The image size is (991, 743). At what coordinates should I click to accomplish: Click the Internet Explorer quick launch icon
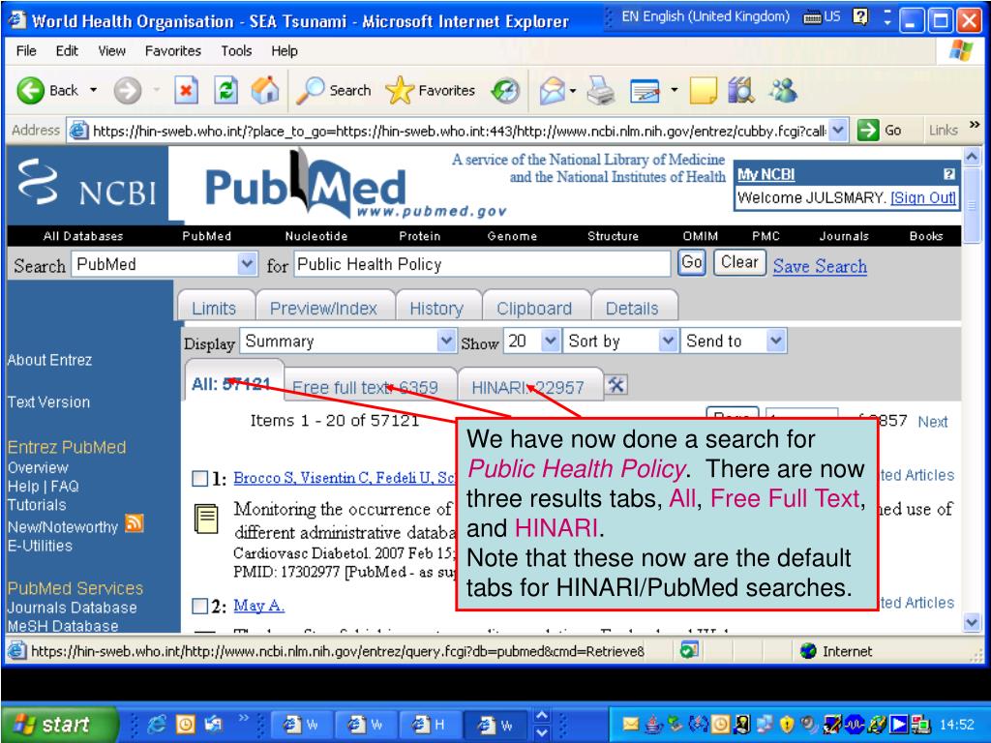(x=156, y=724)
